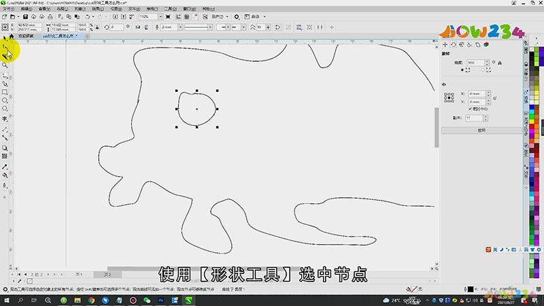The width and height of the screenshot is (544, 306).
Task: Toggle grid display button
Action: [x=186, y=16]
